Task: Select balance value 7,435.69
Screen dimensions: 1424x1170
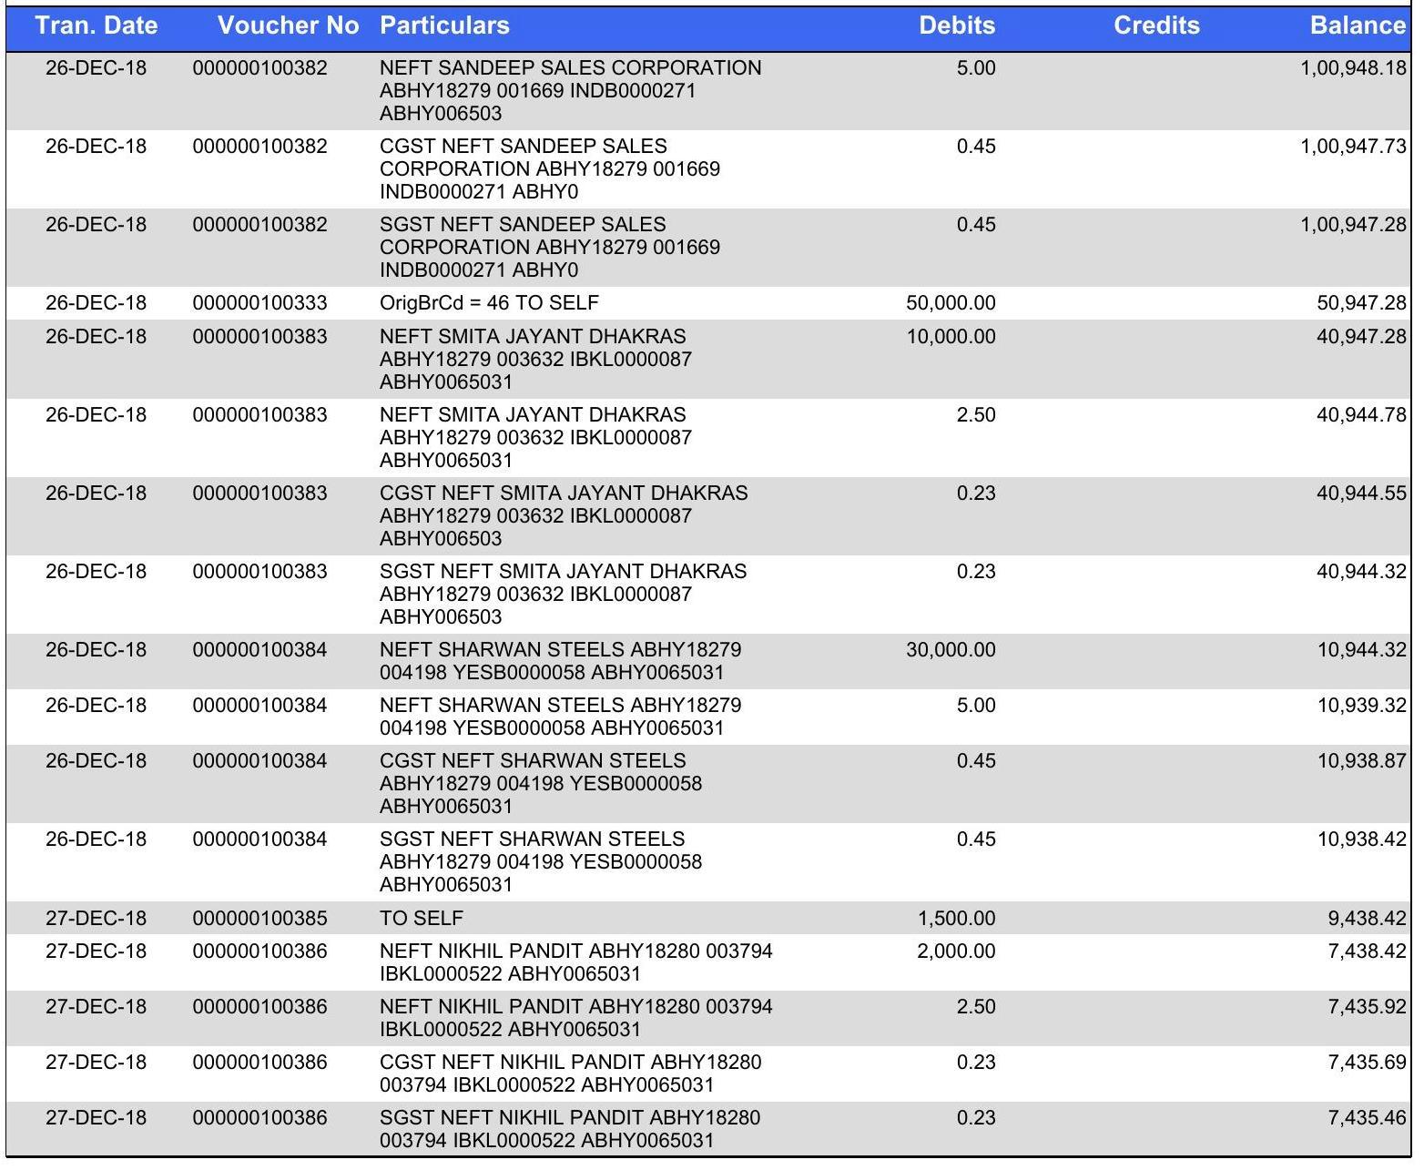Action: 1367,1063
